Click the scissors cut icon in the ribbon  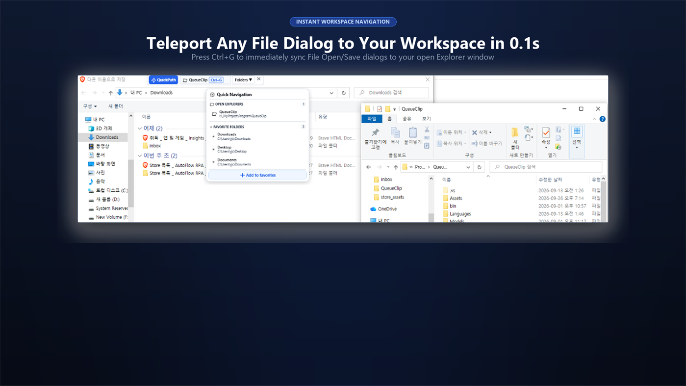(x=427, y=130)
